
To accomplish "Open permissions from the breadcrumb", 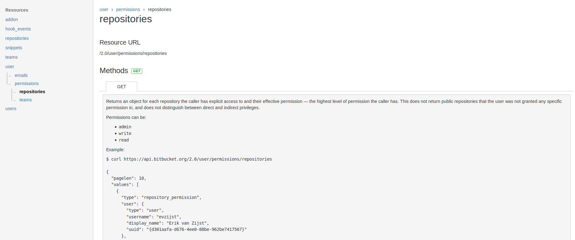I will [x=128, y=9].
